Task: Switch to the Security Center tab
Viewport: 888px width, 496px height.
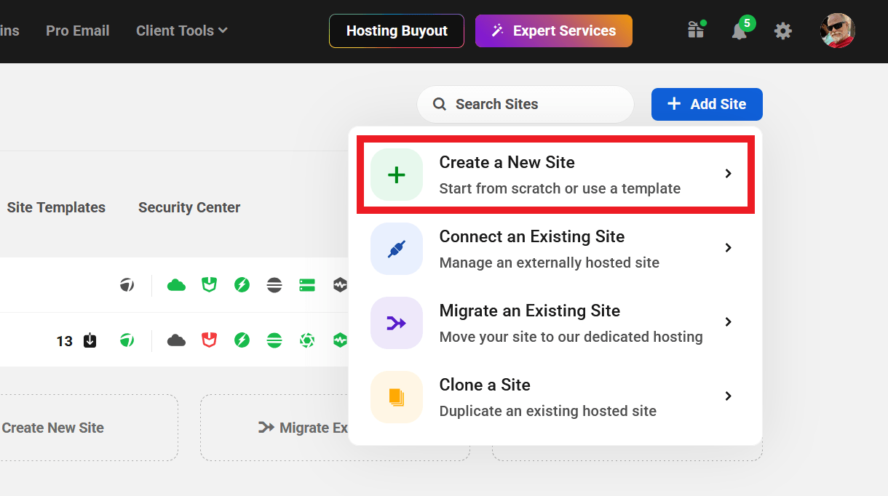Action: coord(189,207)
